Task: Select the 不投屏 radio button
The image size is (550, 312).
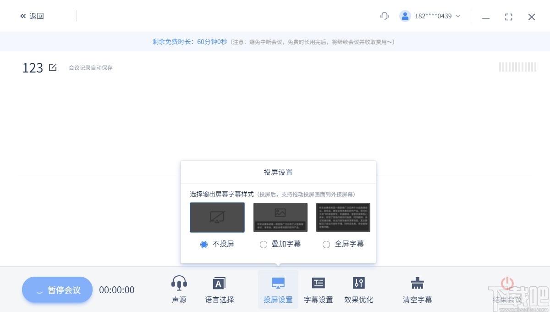Action: pyautogui.click(x=203, y=245)
